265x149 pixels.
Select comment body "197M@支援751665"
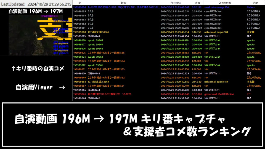pos(98,32)
